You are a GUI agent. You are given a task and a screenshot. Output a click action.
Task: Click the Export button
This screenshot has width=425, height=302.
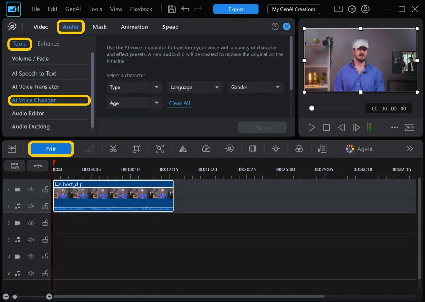click(236, 9)
